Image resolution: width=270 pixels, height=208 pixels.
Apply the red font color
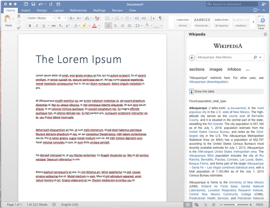pos(94,26)
